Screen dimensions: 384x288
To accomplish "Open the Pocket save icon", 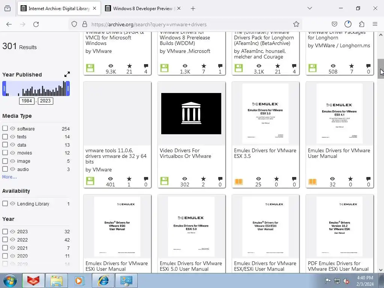I will (334, 24).
